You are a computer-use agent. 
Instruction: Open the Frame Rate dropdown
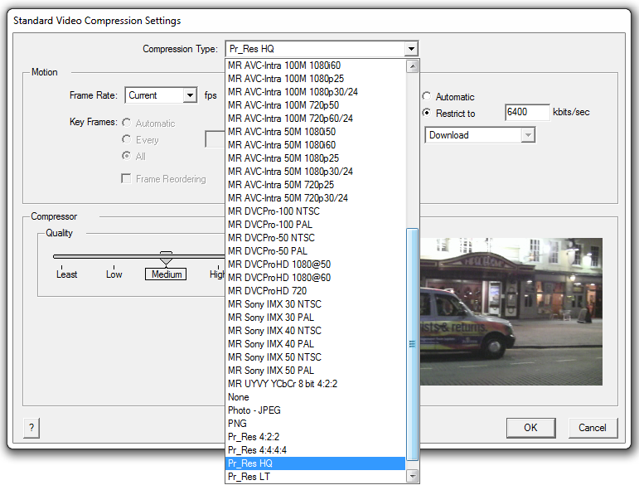click(x=189, y=95)
